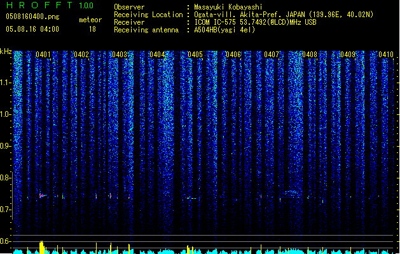Click the 1.1 kHz axis label
This screenshot has width=400, height=254.
[5, 83]
